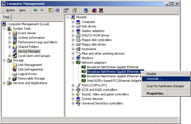Image resolution: width=191 pixels, height=124 pixels.
Task: Collapse the System Tools node
Action: coord(4,29)
